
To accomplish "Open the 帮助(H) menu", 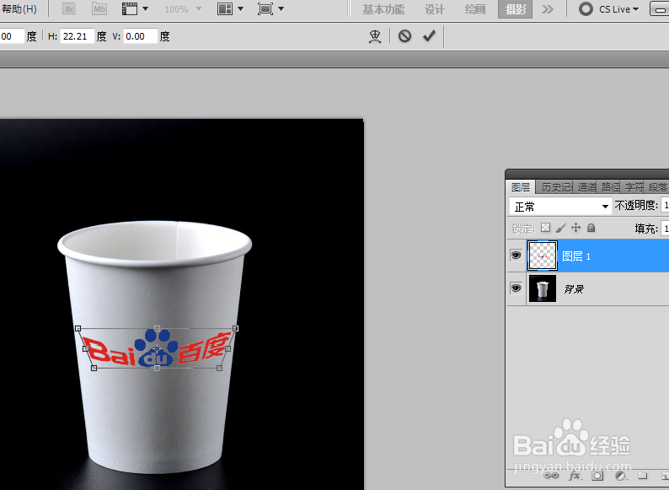I will [19, 8].
